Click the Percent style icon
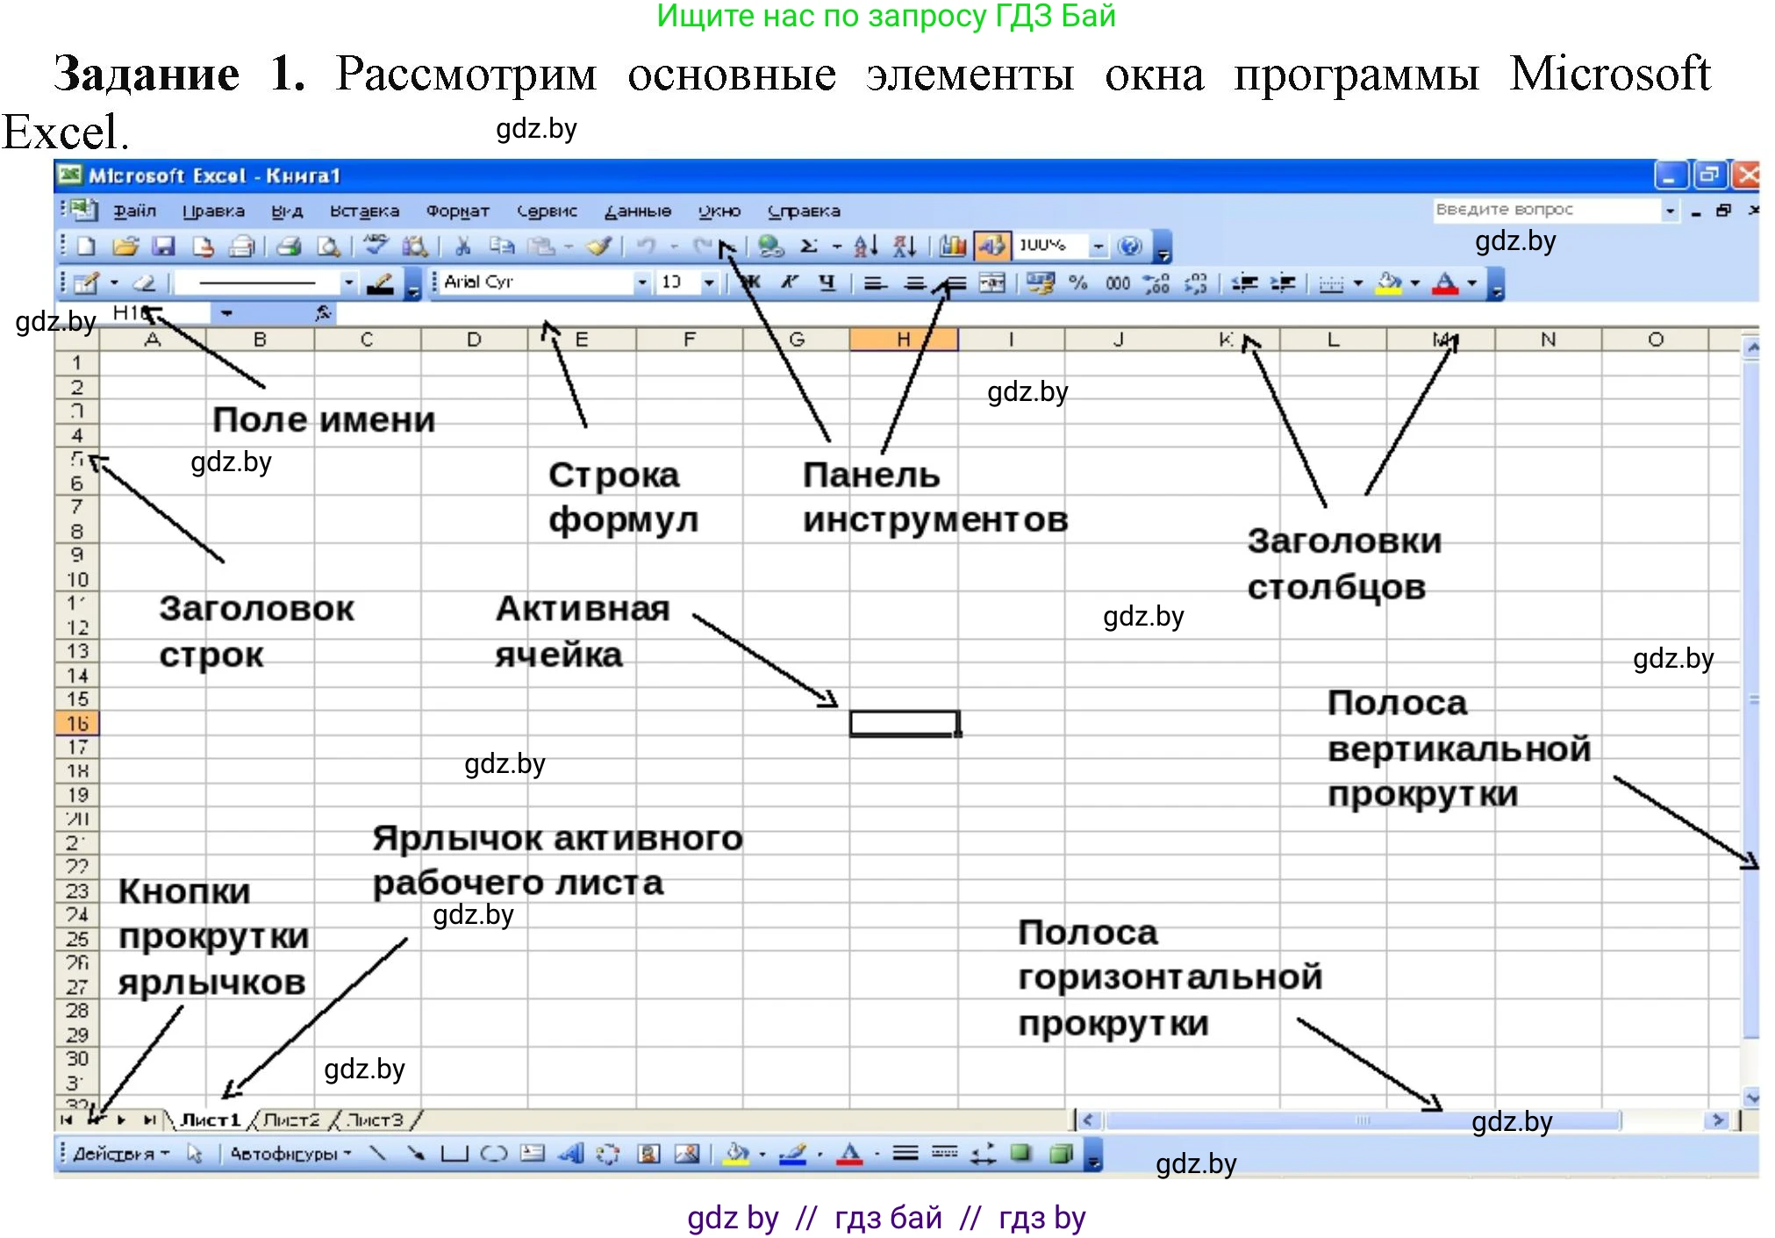 (1078, 283)
